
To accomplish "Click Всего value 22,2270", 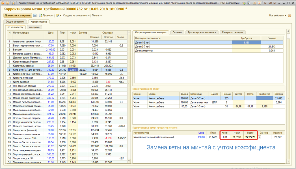I will (250, 137).
